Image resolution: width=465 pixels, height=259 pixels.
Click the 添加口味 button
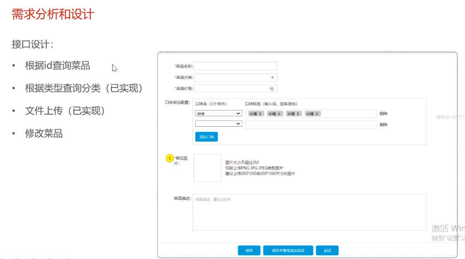(206, 137)
